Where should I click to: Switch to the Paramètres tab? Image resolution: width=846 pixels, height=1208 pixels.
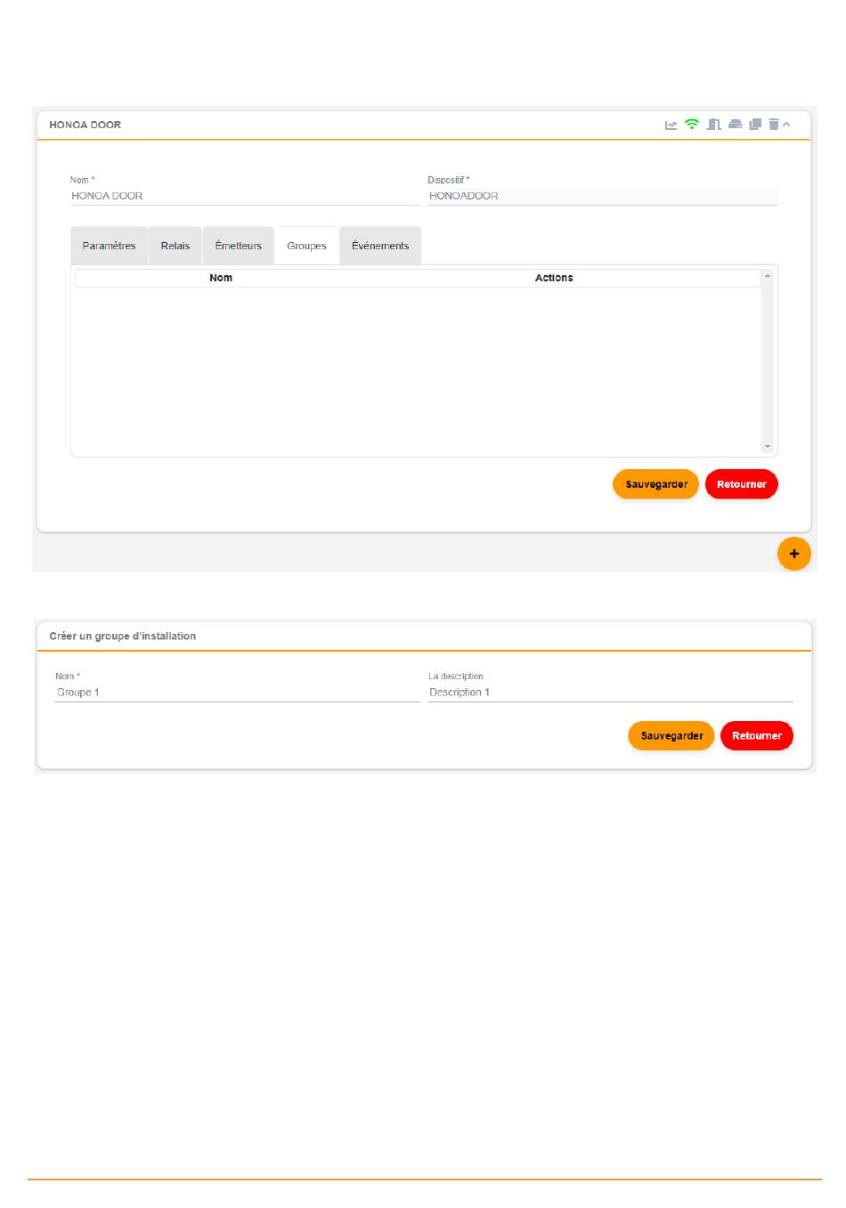[x=109, y=246]
